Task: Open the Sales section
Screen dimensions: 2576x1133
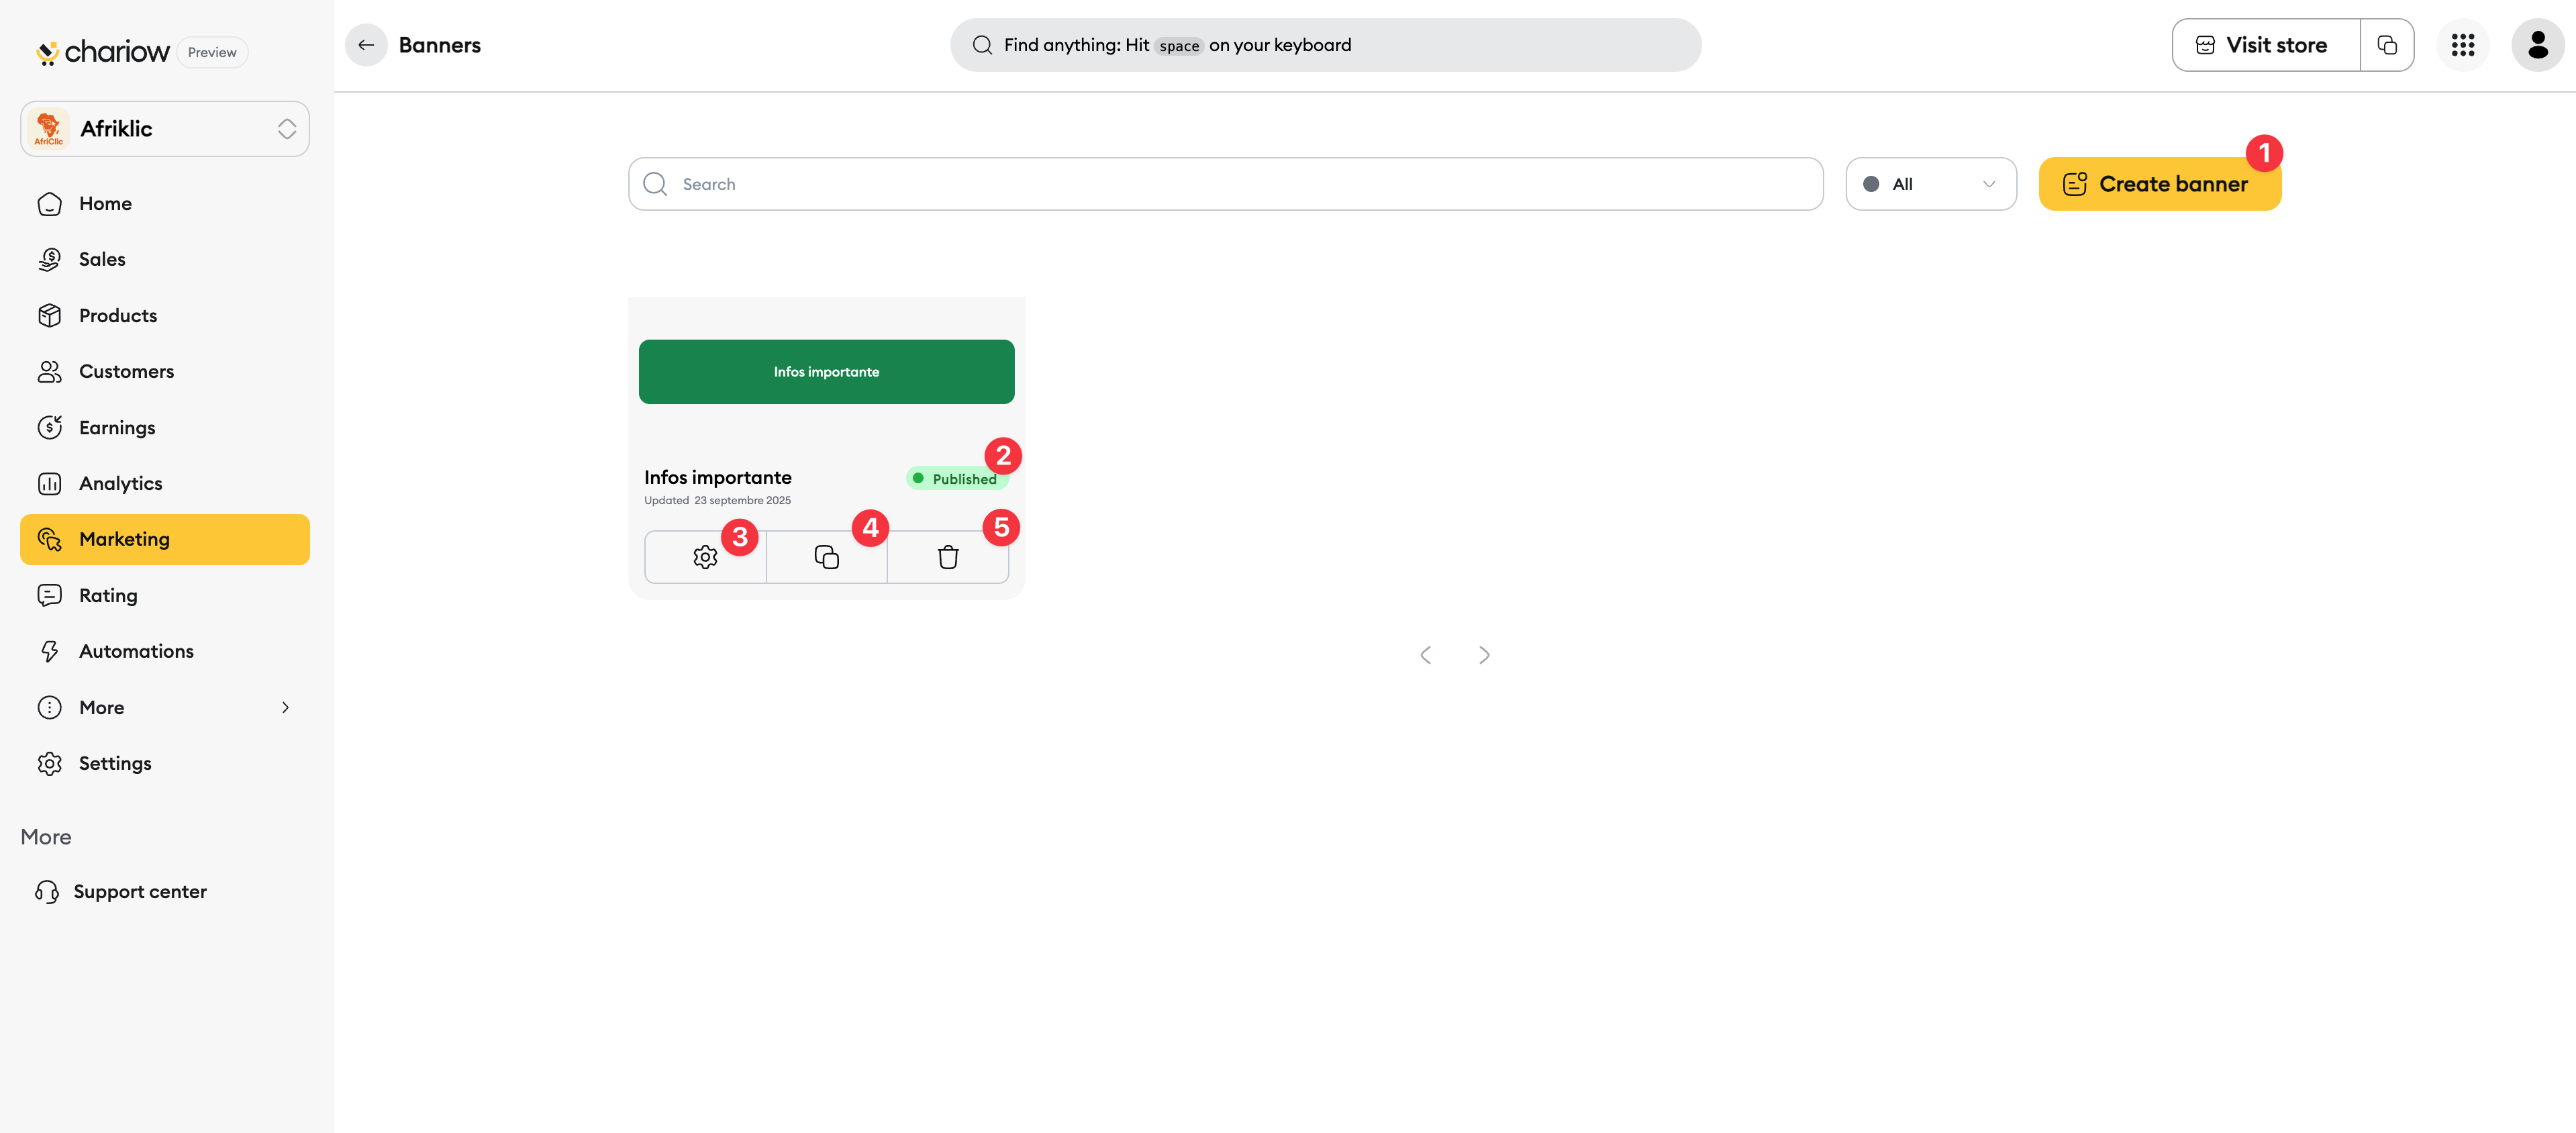Action: (x=165, y=259)
